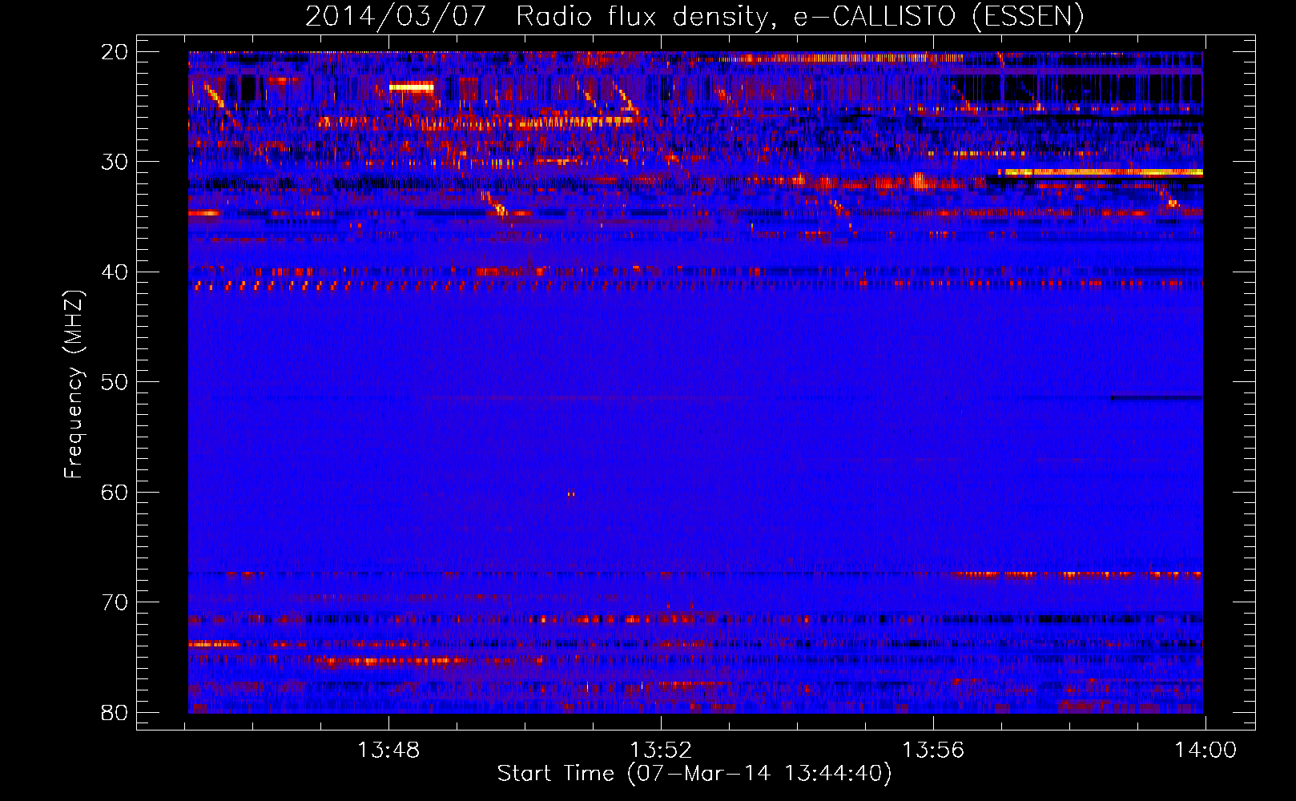Select the 13:52 time tick label
Viewport: 1296px width, 801px height.
[x=661, y=751]
